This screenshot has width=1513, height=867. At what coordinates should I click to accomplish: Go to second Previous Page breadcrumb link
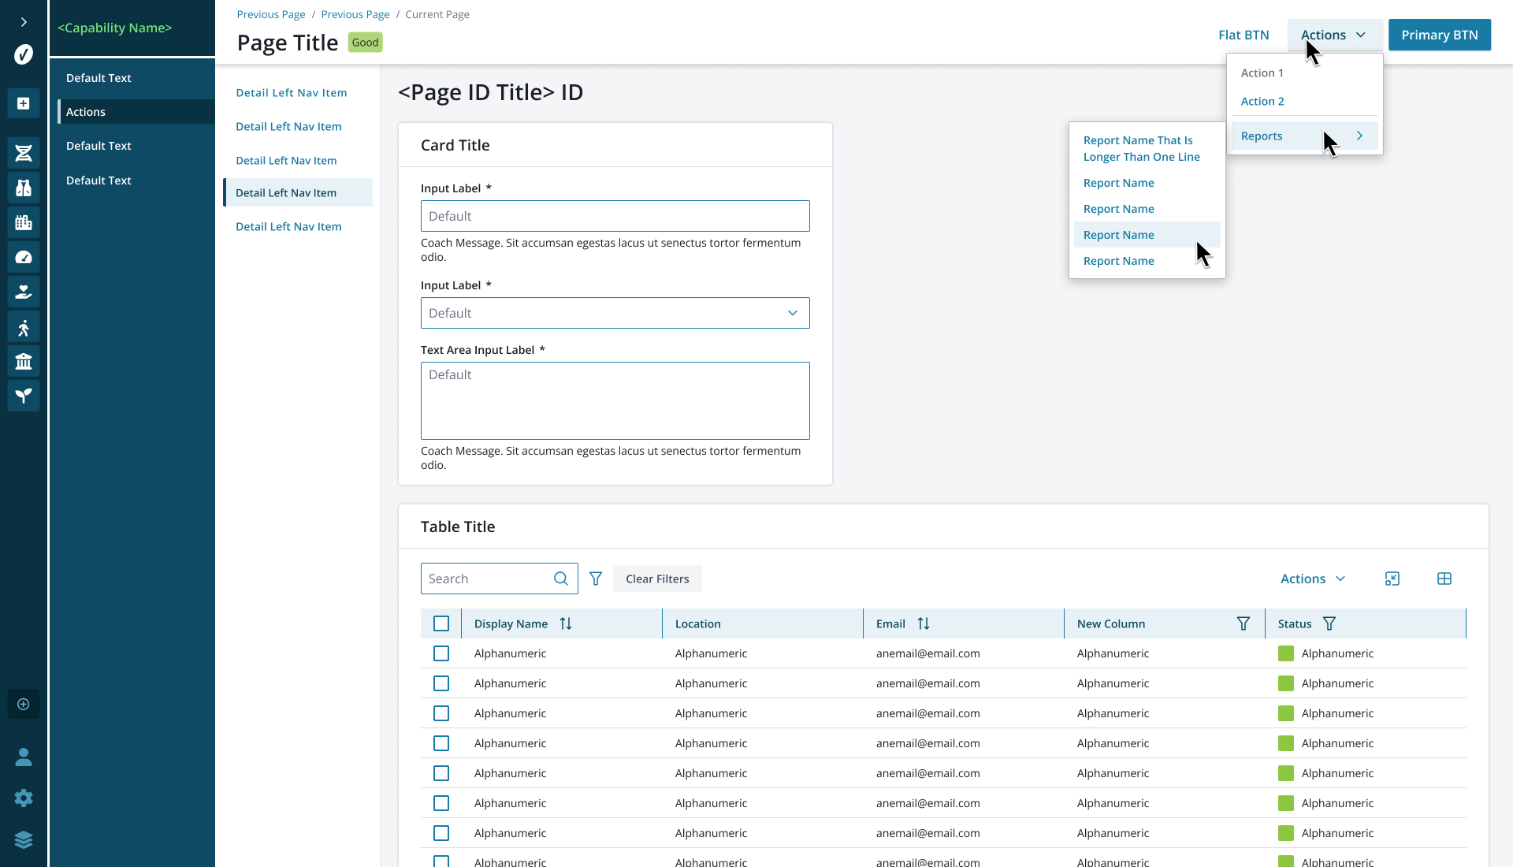click(355, 14)
